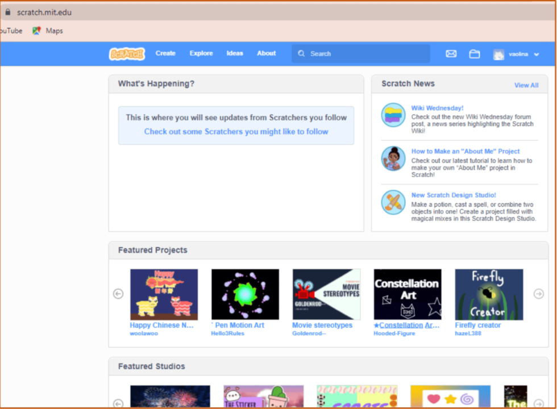The width and height of the screenshot is (557, 409).
Task: Switch to the Explore section
Action: click(201, 53)
